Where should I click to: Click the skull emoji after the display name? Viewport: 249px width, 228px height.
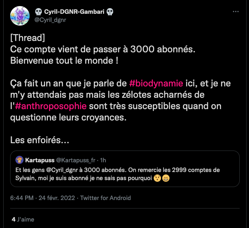(109, 11)
